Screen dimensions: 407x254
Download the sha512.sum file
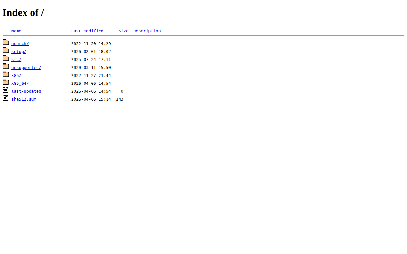point(24,99)
